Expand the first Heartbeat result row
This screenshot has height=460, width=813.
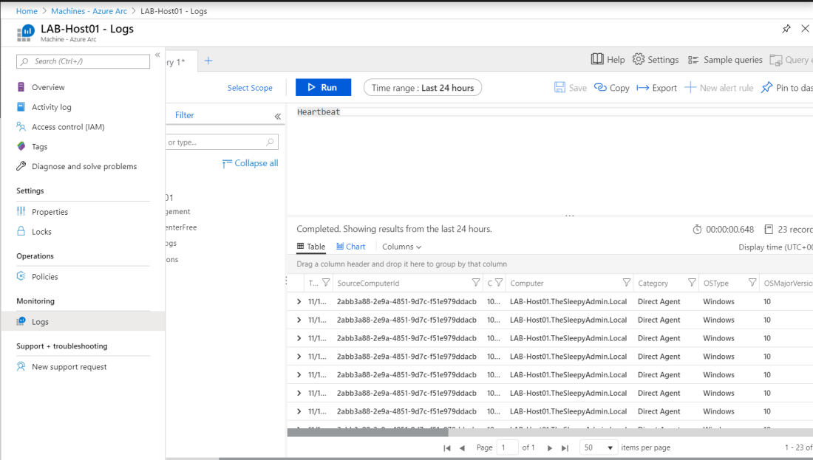pos(299,301)
